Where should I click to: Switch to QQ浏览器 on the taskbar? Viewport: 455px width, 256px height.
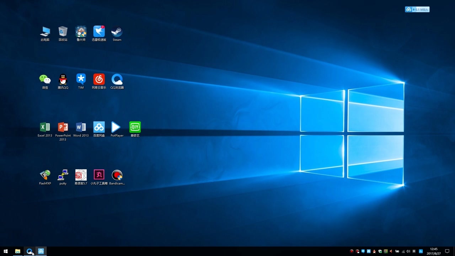tap(29, 251)
